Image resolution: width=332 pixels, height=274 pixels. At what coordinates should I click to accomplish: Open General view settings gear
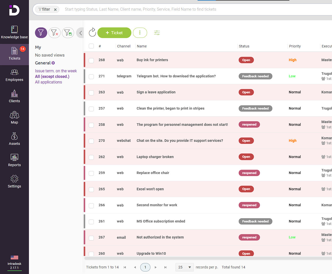tap(54, 63)
